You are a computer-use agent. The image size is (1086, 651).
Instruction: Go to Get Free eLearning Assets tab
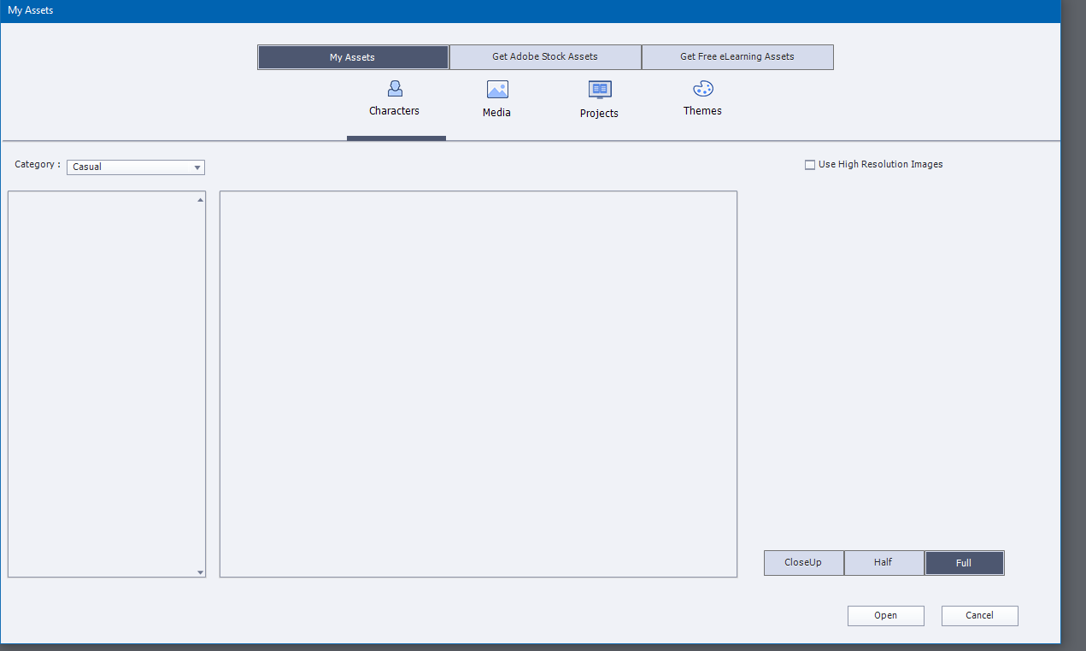coord(737,57)
